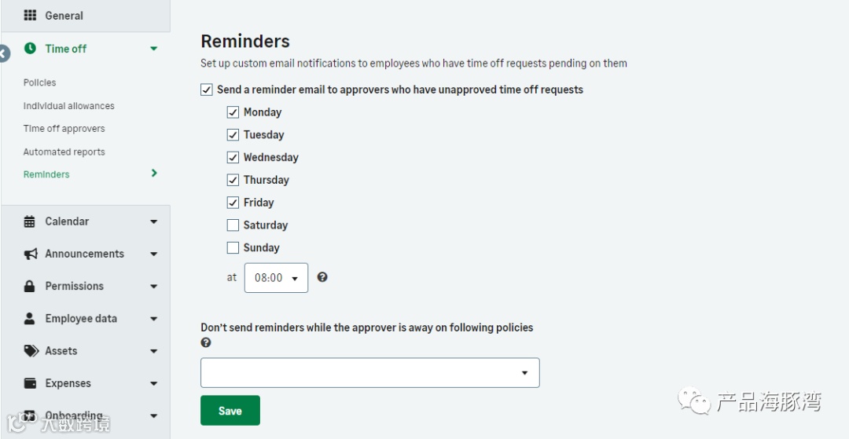Collapse the sidebar with arrow button
The image size is (849, 439).
pyautogui.click(x=4, y=54)
